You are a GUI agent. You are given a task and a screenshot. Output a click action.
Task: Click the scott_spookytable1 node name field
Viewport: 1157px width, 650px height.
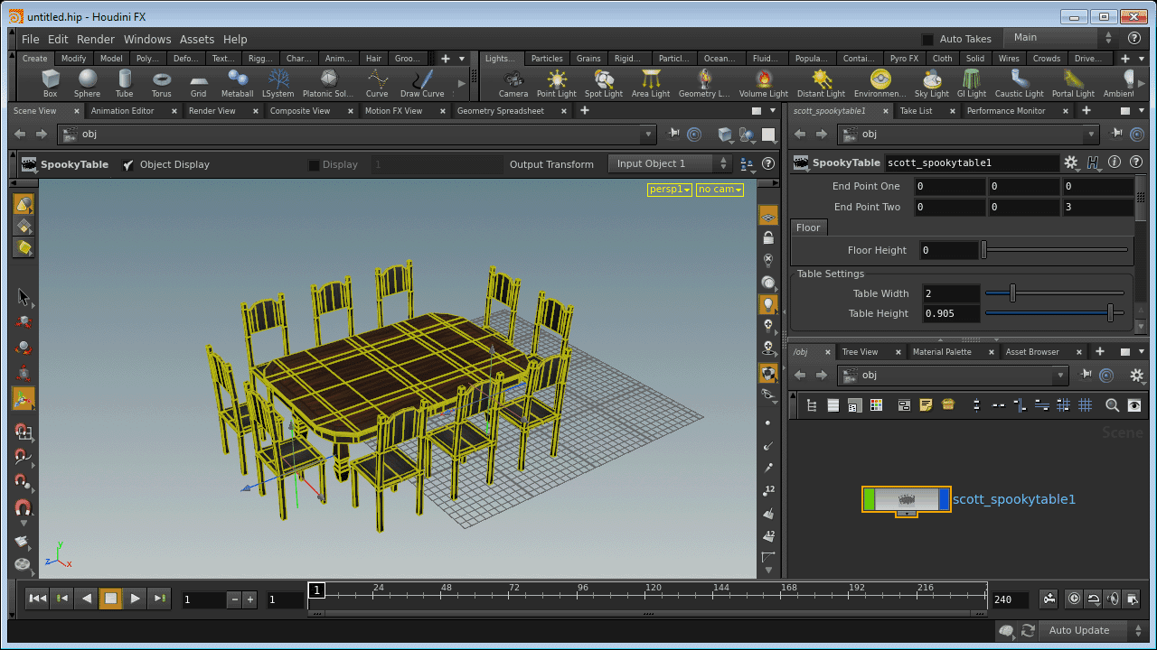(x=972, y=163)
